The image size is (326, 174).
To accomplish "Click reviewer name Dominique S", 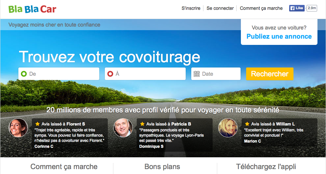I will point(151,146).
